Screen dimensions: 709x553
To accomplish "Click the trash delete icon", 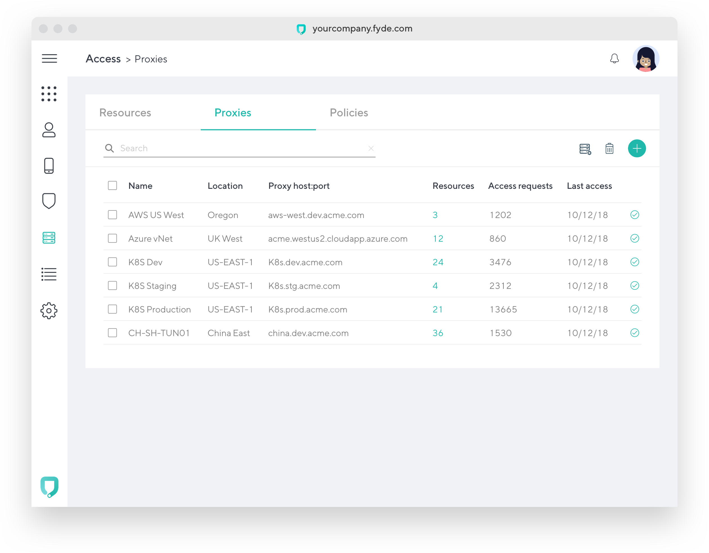I will coord(609,149).
